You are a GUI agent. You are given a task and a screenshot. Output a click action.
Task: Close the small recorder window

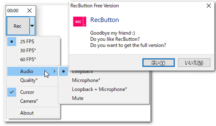click(x=29, y=11)
